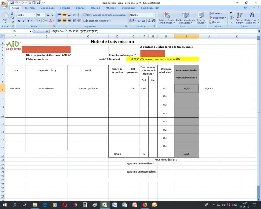Open the Mise en page tab

coord(47,8)
